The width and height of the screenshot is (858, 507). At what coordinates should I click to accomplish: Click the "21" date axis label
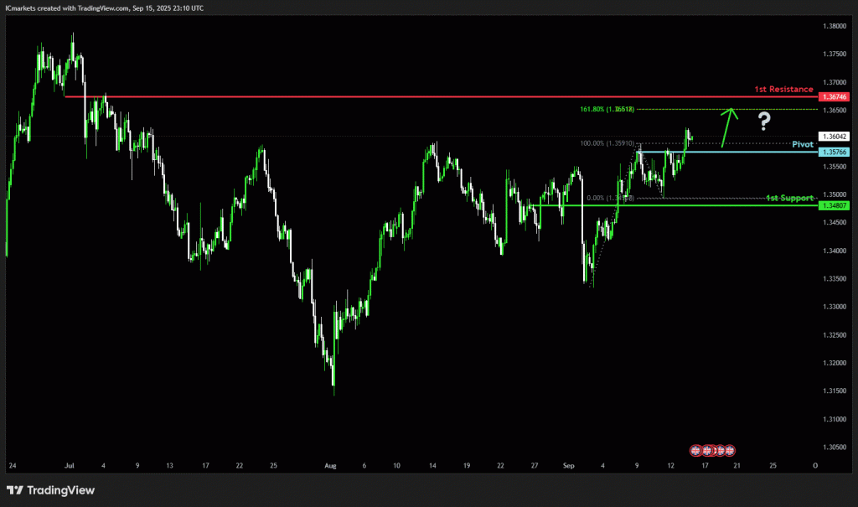point(737,466)
